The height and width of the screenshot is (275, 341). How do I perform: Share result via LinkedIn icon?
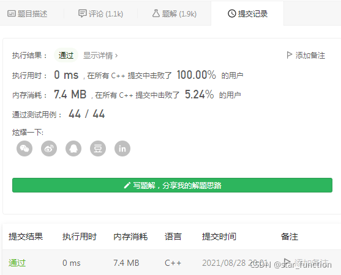coord(122,148)
